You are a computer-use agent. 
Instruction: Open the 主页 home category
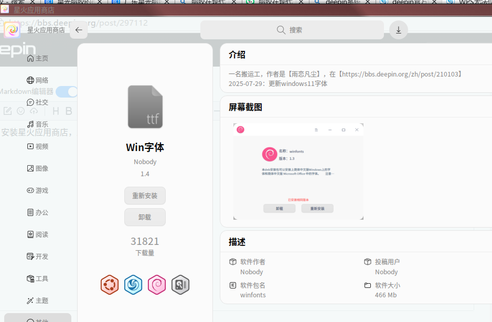pyautogui.click(x=38, y=58)
